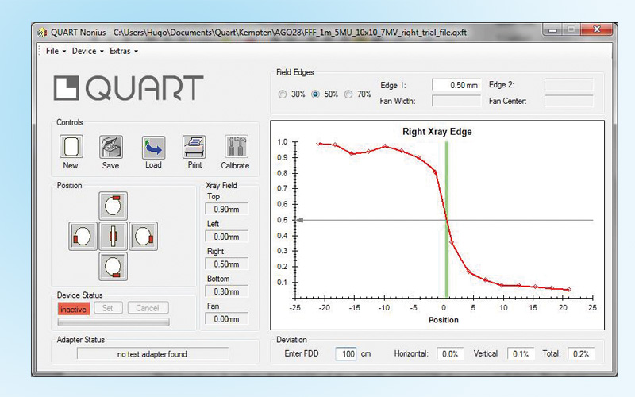Image resolution: width=635 pixels, height=397 pixels.
Task: Click the Fan Width field
Action: (x=456, y=101)
